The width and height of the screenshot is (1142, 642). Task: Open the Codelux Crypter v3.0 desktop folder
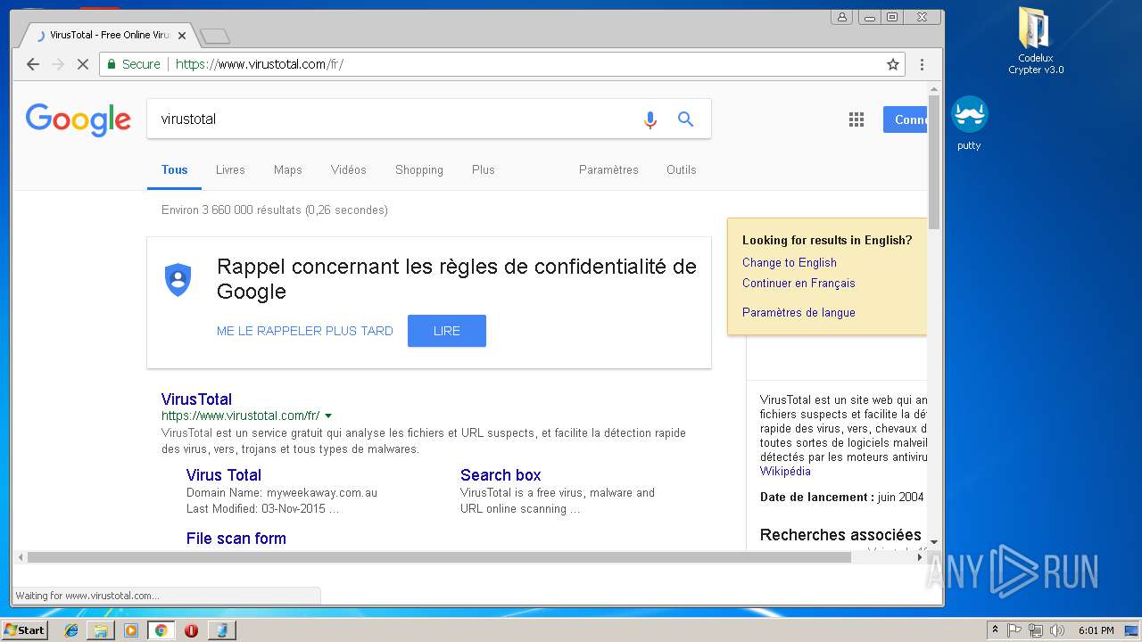pos(1036,41)
